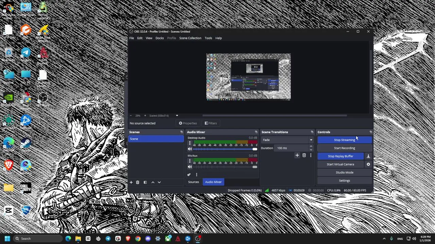Start Virtual Camera
This screenshot has width=435, height=244.
(341, 164)
